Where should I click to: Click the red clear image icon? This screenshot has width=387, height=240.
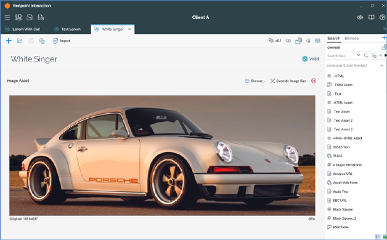[314, 81]
